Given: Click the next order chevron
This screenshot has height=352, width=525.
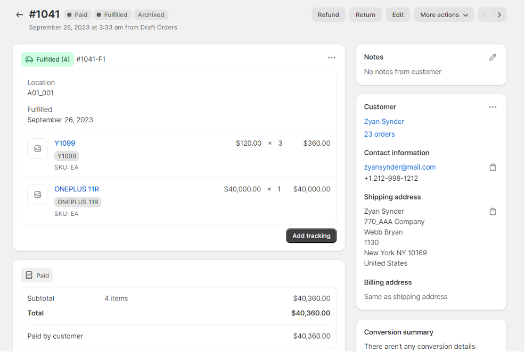Looking at the screenshot, I should pyautogui.click(x=499, y=14).
